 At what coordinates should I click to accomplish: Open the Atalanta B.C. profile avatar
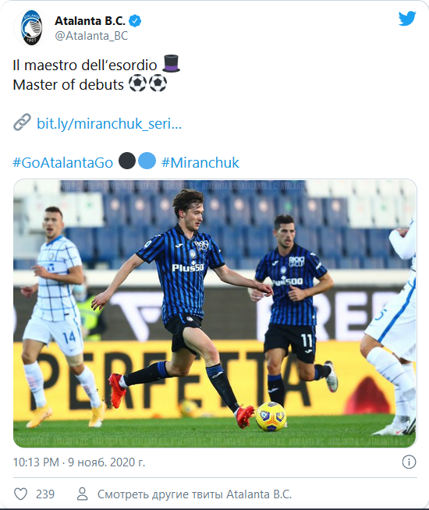pyautogui.click(x=31, y=27)
